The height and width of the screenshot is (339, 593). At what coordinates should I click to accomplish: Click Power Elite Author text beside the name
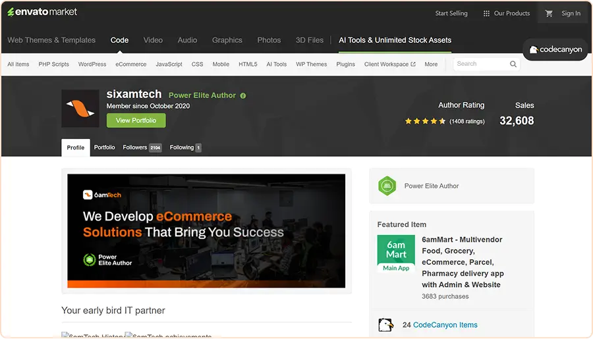click(x=202, y=95)
